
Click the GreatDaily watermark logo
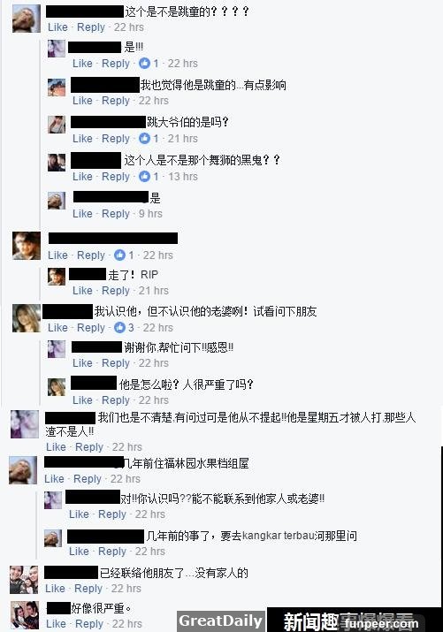[x=220, y=621]
